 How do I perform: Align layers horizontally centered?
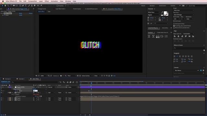tap(178, 36)
